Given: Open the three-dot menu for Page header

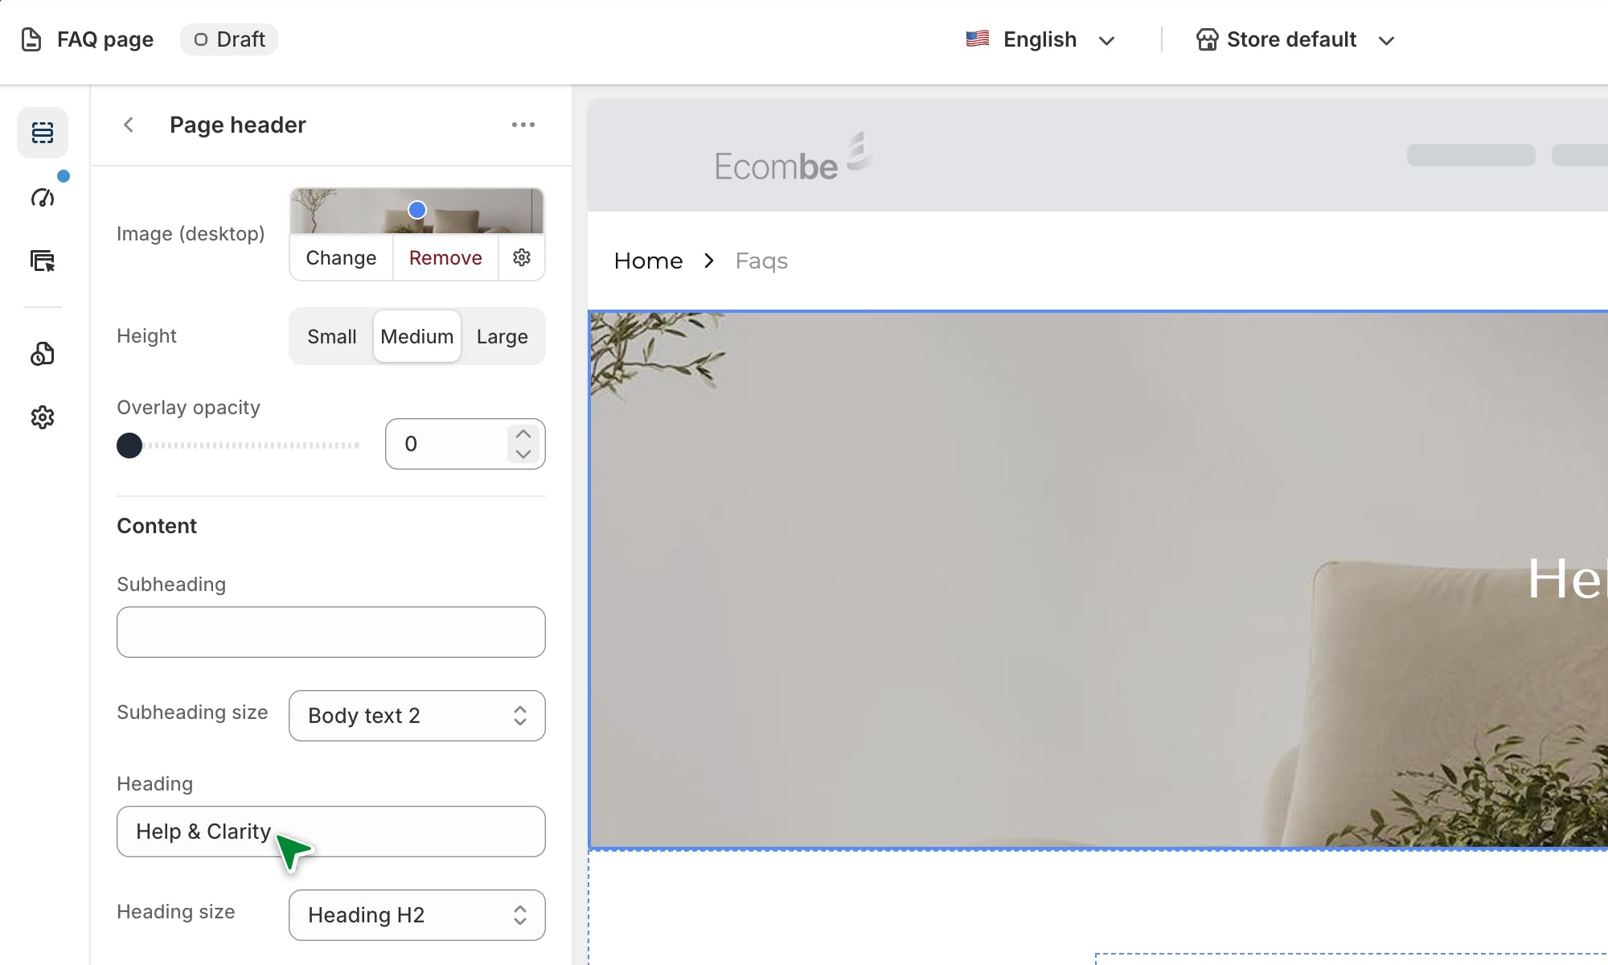Looking at the screenshot, I should pyautogui.click(x=523, y=125).
